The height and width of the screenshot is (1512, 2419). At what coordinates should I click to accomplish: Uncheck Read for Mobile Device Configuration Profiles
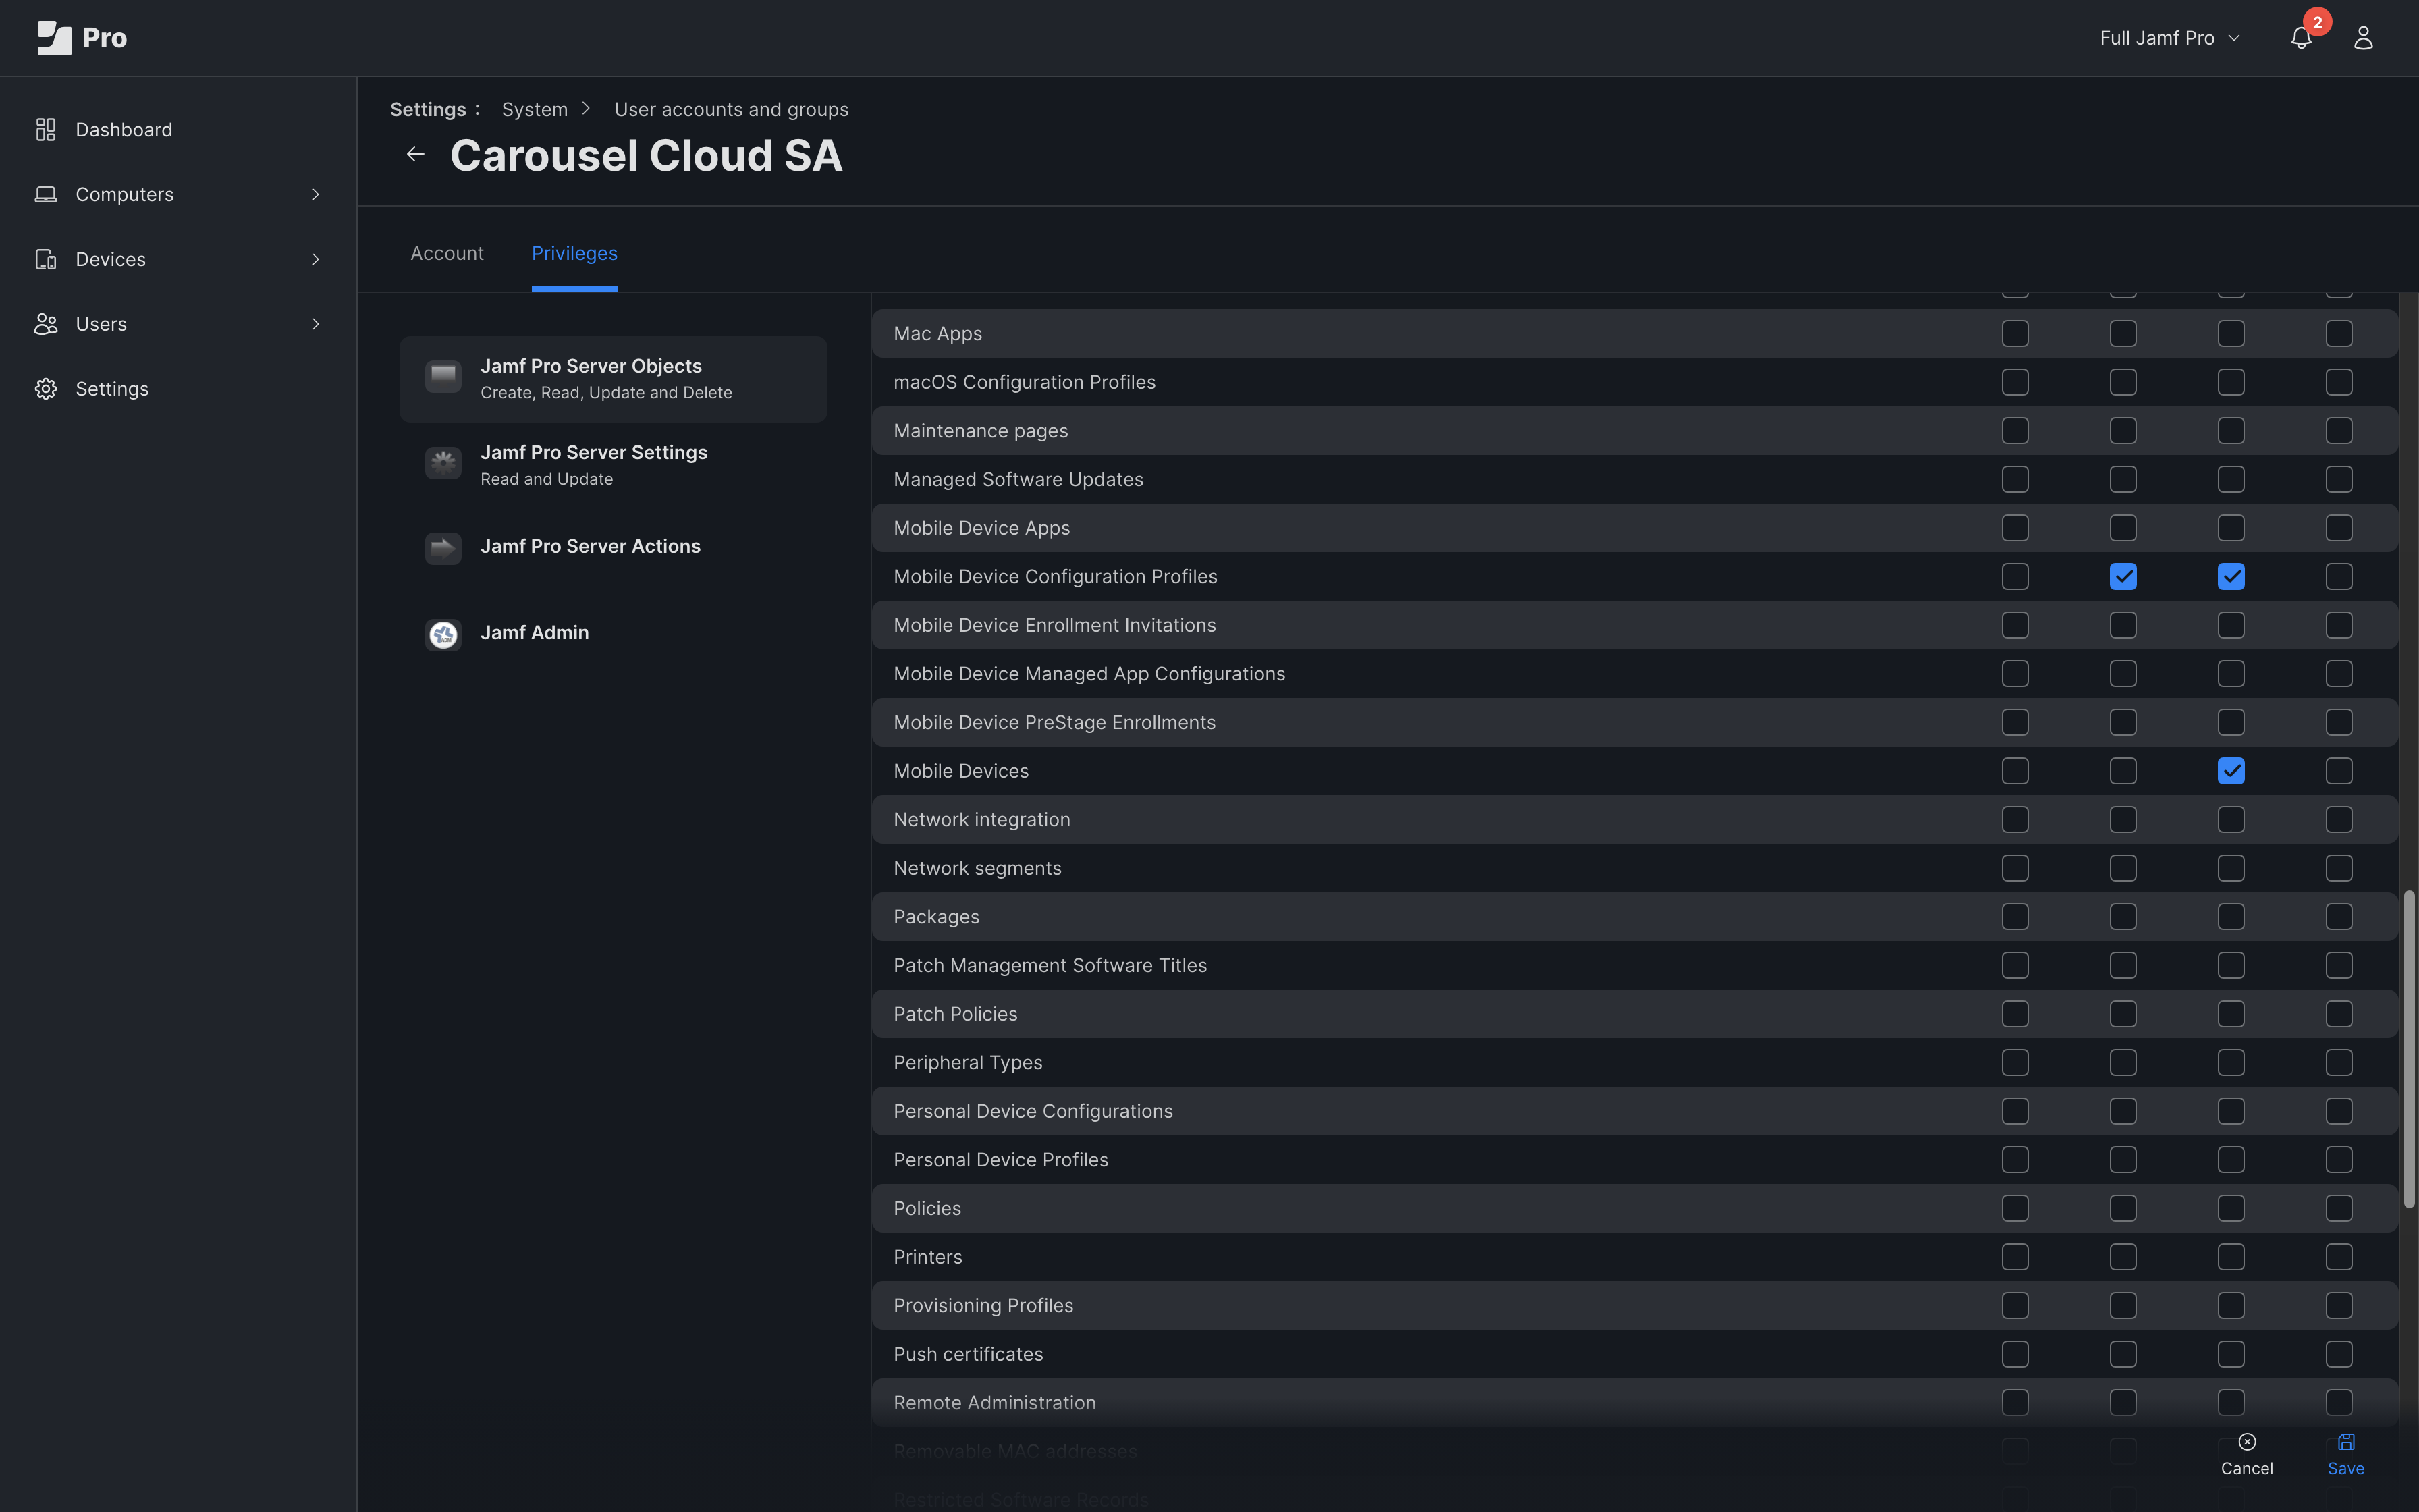[x=2123, y=577]
